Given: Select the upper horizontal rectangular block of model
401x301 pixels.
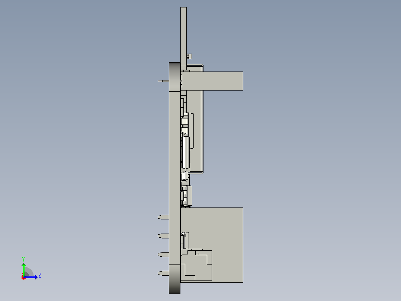Looking at the screenshot, I should point(212,81).
